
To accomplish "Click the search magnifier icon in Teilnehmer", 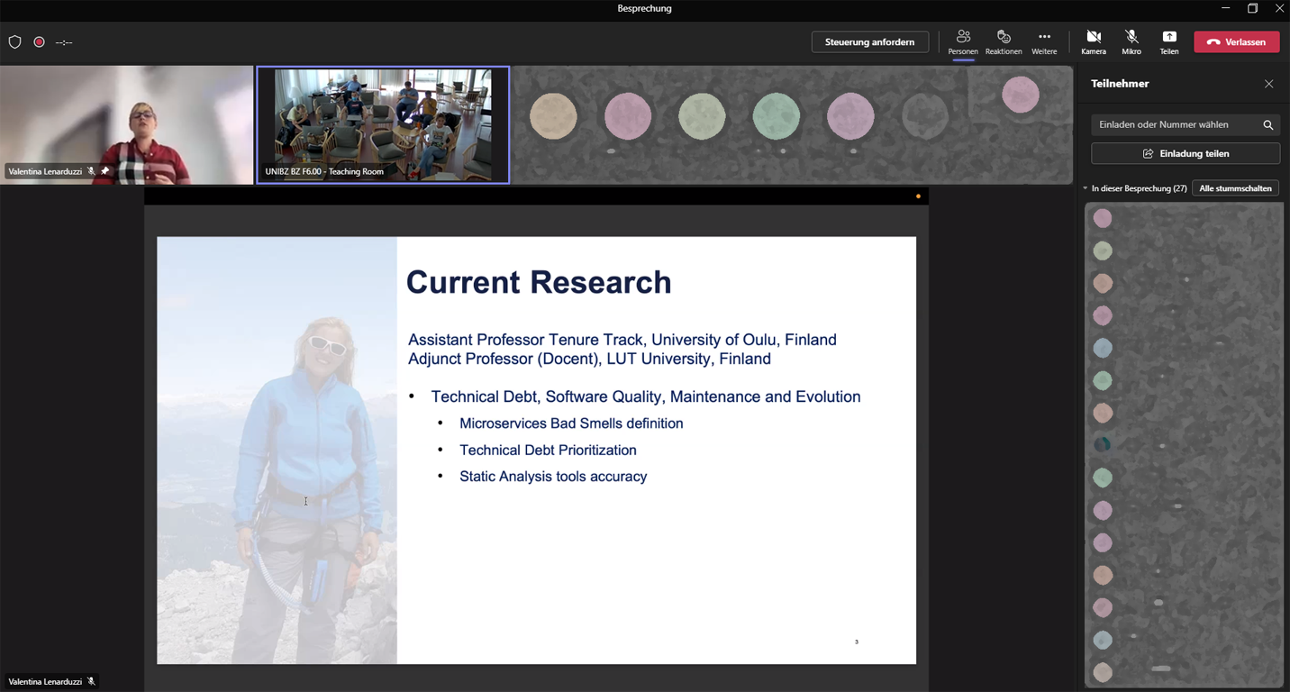I will 1267,125.
